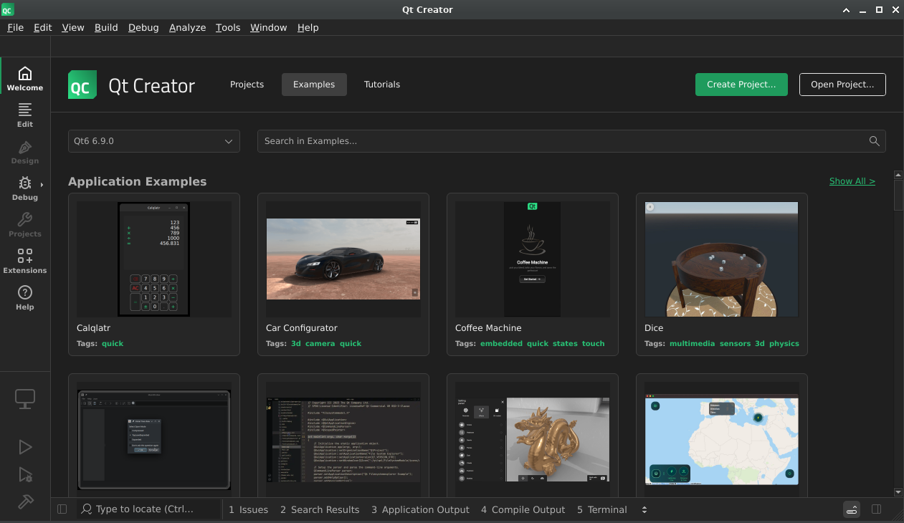Click the Run play button
The image size is (904, 523).
click(x=25, y=447)
